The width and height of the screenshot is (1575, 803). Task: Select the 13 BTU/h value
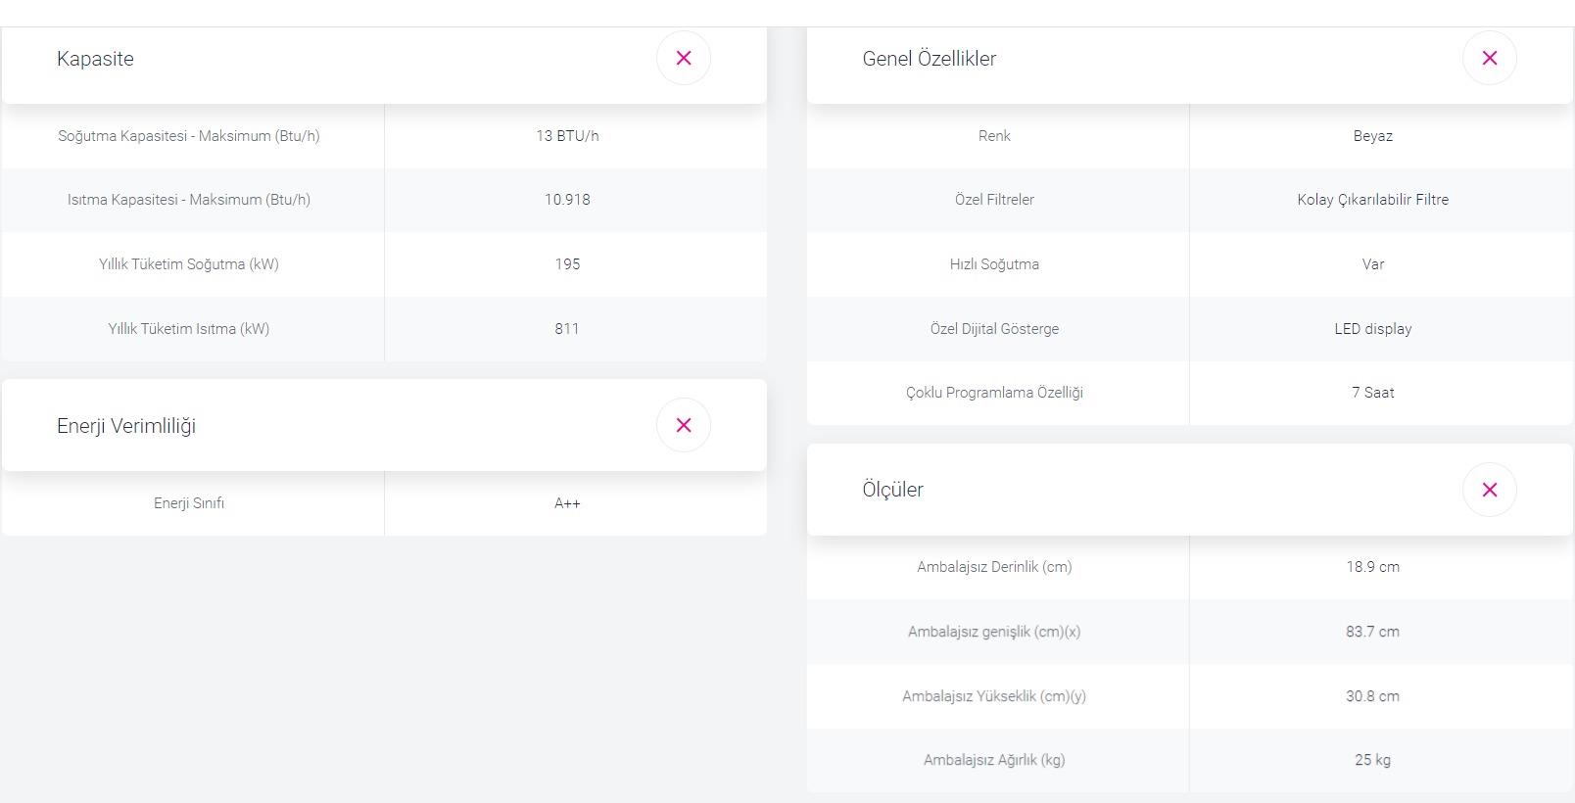point(567,136)
